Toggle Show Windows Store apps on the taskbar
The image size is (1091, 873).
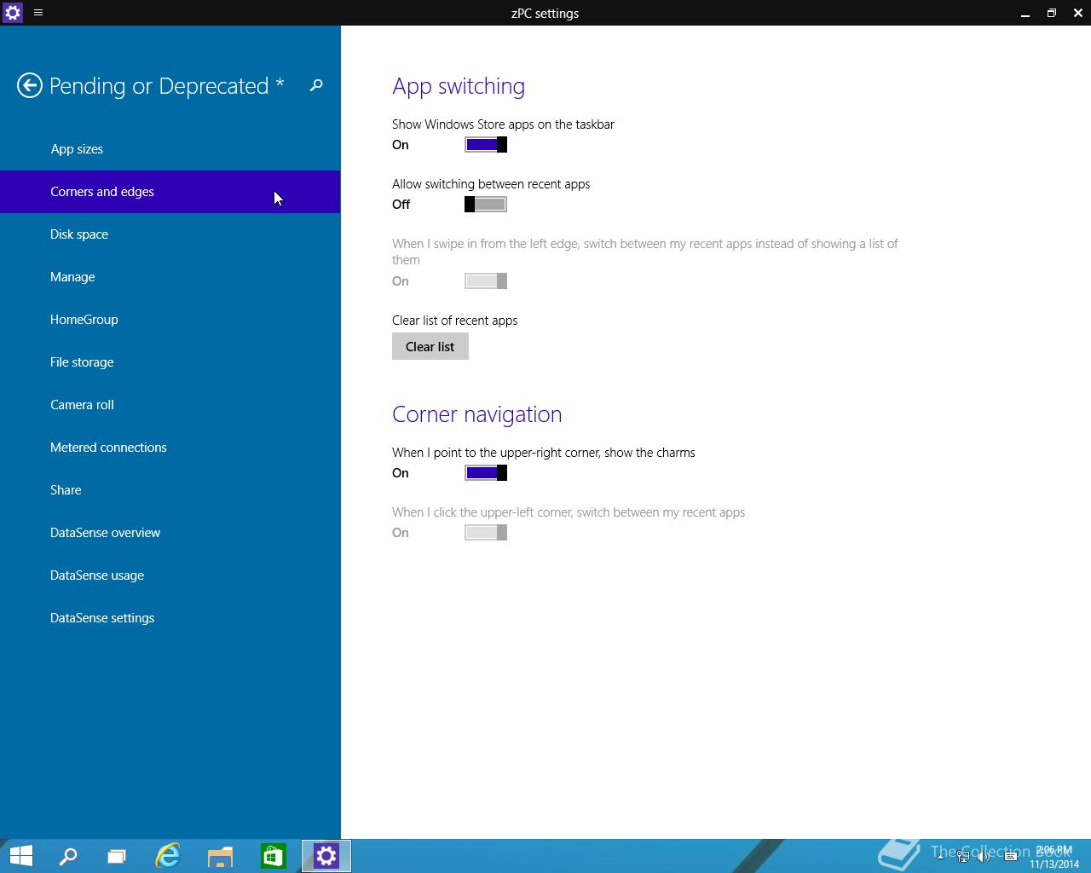pyautogui.click(x=486, y=145)
